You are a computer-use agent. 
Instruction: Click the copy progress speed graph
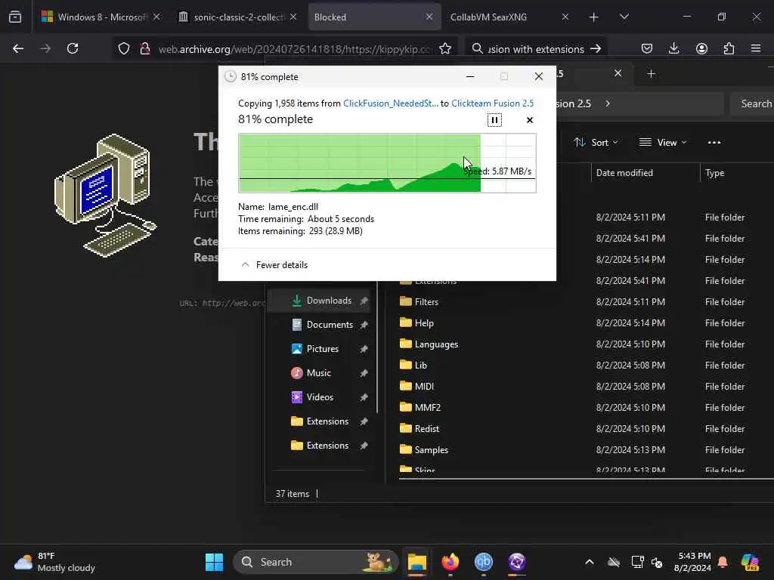[387, 163]
